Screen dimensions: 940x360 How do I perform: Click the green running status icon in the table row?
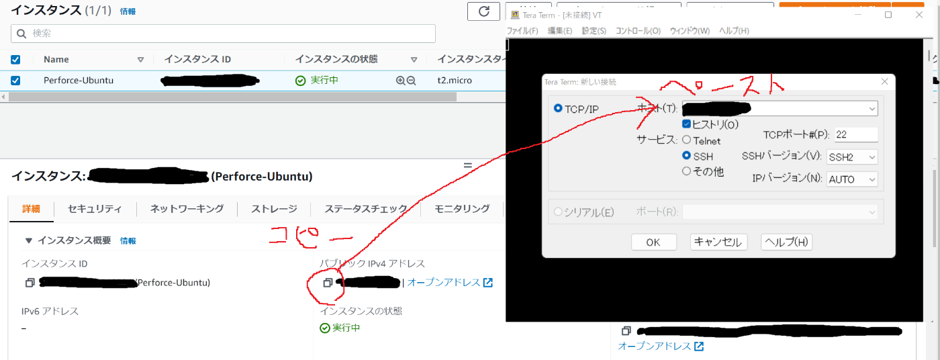(301, 81)
